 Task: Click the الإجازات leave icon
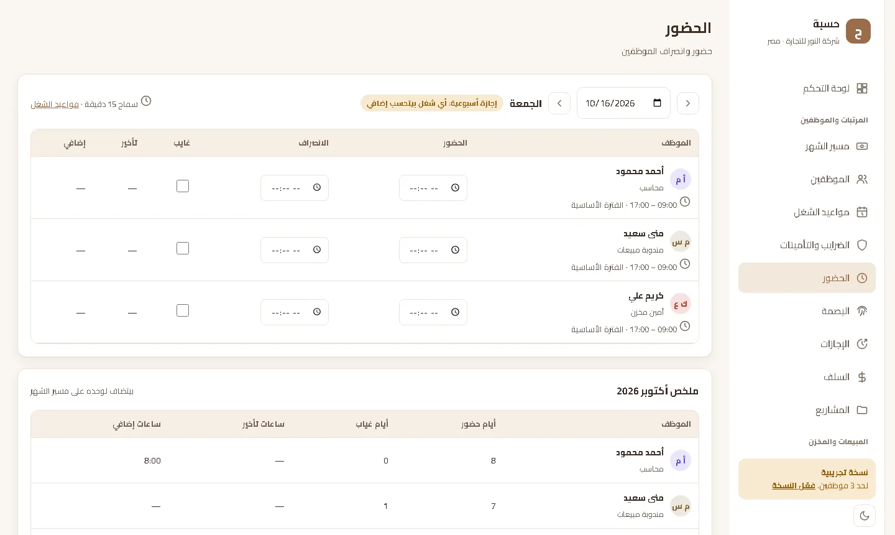pyautogui.click(x=862, y=344)
